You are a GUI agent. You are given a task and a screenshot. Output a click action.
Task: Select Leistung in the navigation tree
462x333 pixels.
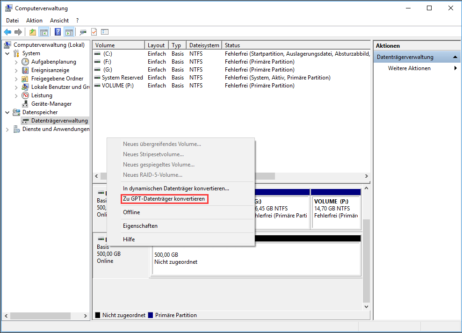coord(42,95)
